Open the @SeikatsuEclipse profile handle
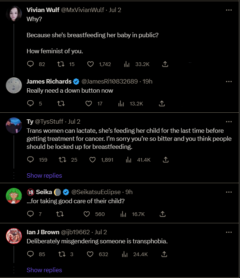 point(96,192)
